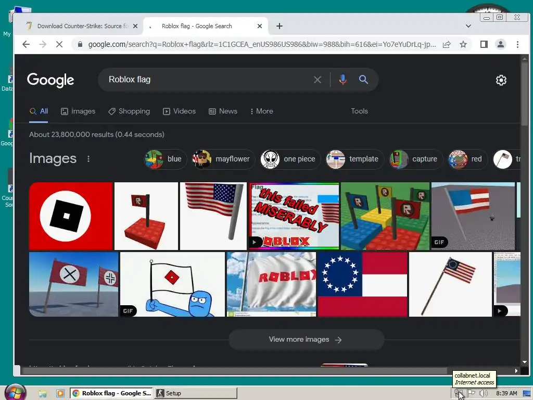The width and height of the screenshot is (533, 400).
Task: Start voice search with microphone
Action: click(342, 80)
